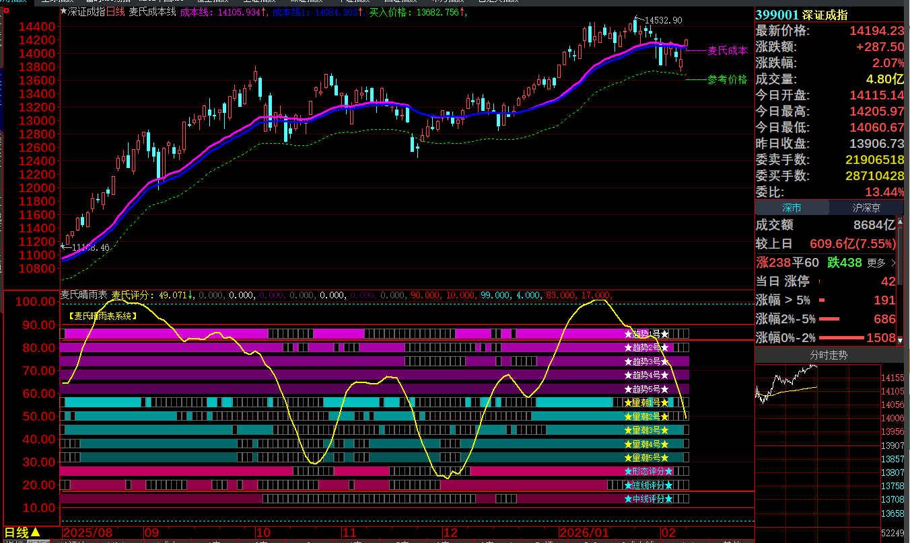The image size is (910, 543).
Task: Click the 麦氏晴雨表系统 yellow label
Action: click(102, 315)
